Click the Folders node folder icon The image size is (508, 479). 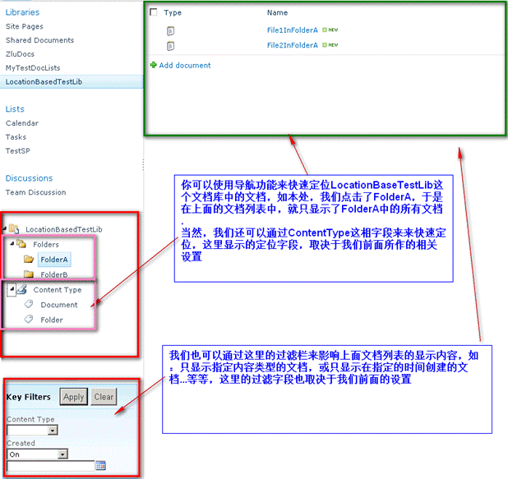(x=21, y=243)
